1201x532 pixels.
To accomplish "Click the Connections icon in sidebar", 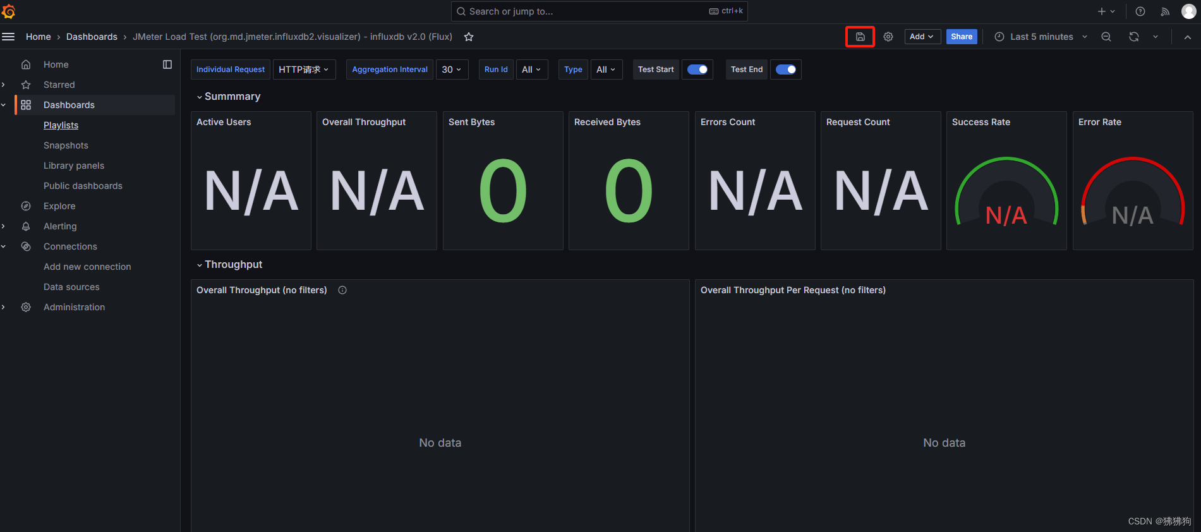I will tap(26, 246).
